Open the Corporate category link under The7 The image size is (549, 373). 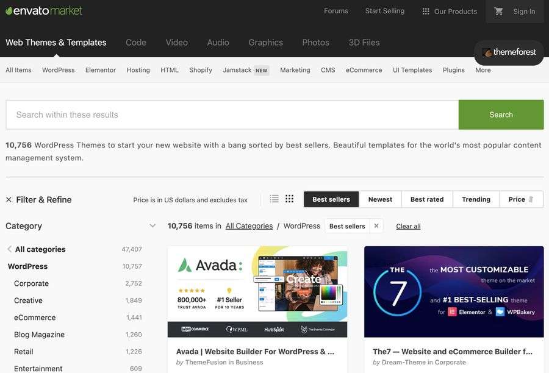coord(450,363)
